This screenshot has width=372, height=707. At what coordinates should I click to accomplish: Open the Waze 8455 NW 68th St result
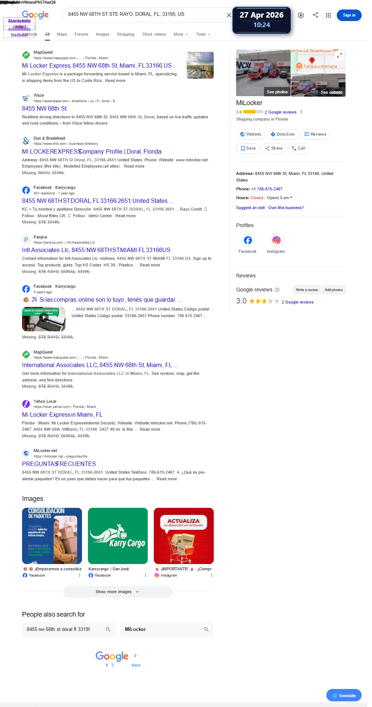44,108
